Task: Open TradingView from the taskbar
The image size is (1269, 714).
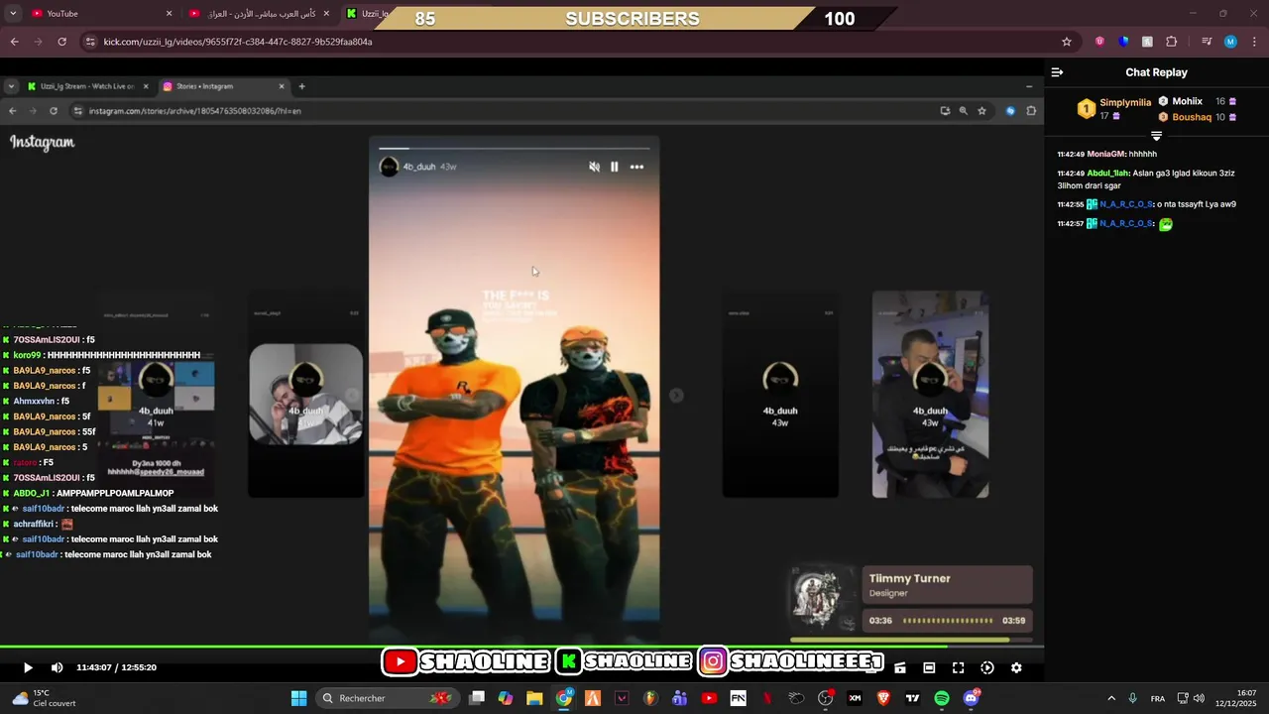Action: coord(912,698)
